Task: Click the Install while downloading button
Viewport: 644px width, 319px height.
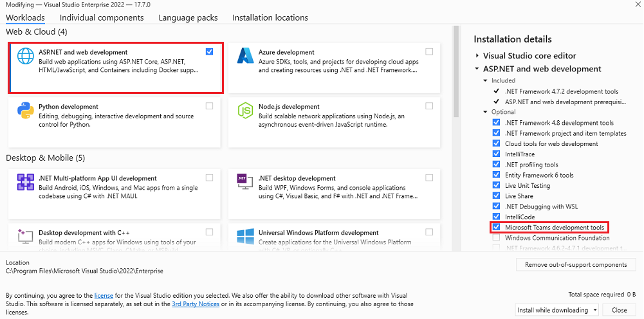Action: coord(553,310)
